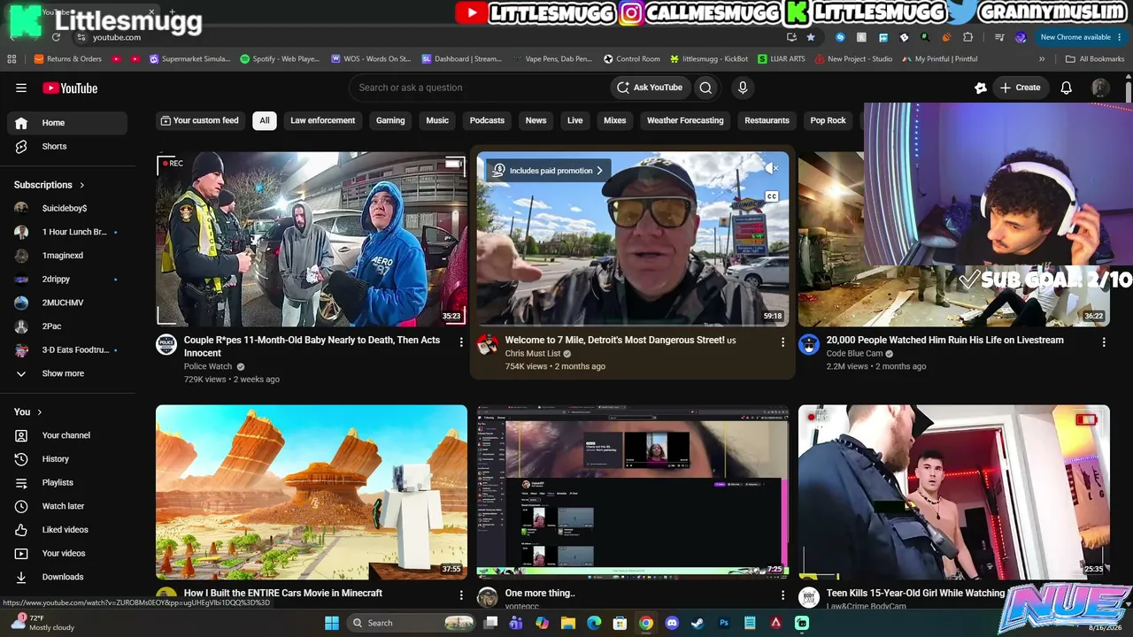1133x637 pixels.
Task: Start voice search with the microphone
Action: pos(743,88)
